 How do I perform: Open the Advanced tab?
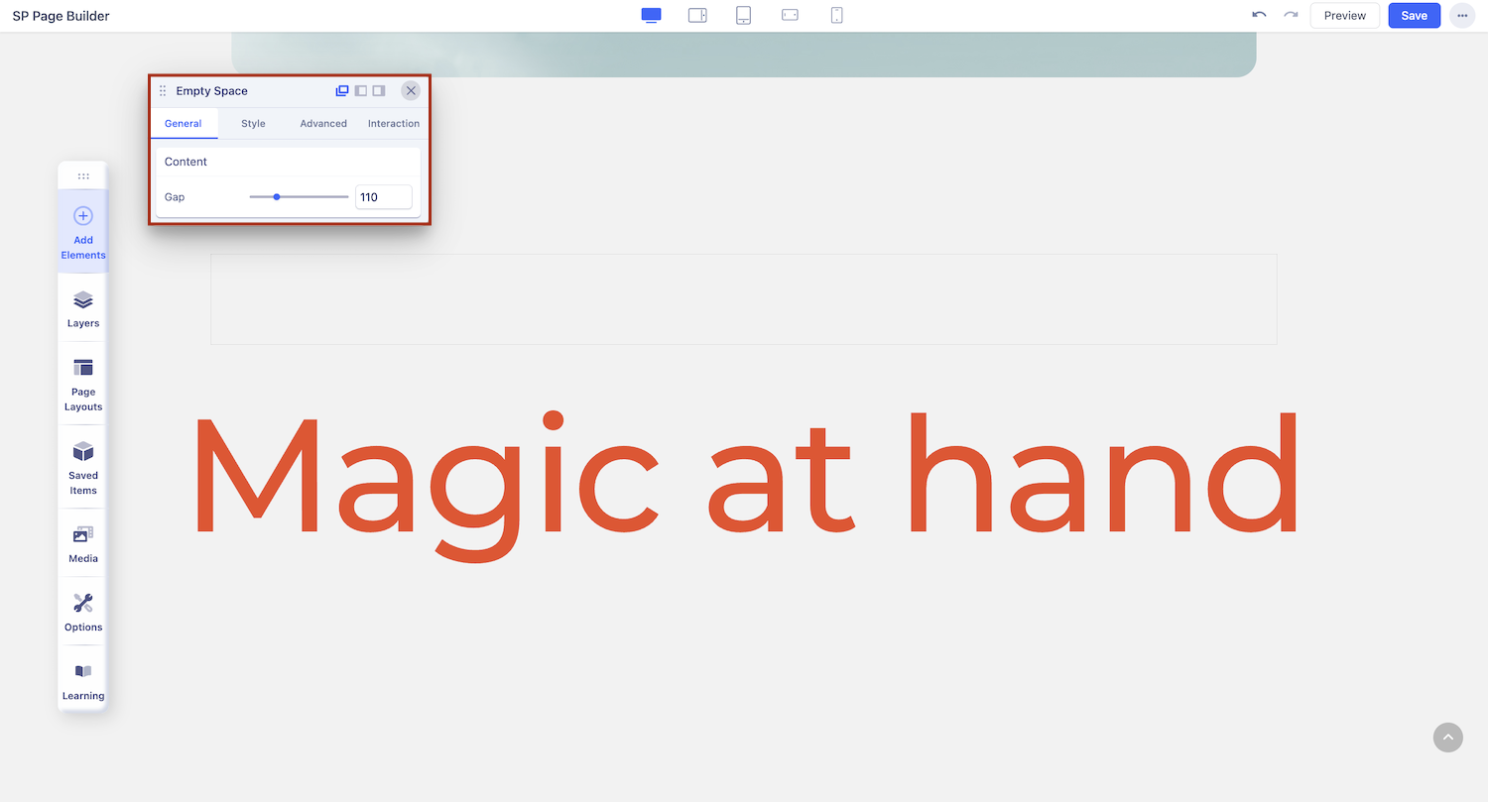point(323,124)
